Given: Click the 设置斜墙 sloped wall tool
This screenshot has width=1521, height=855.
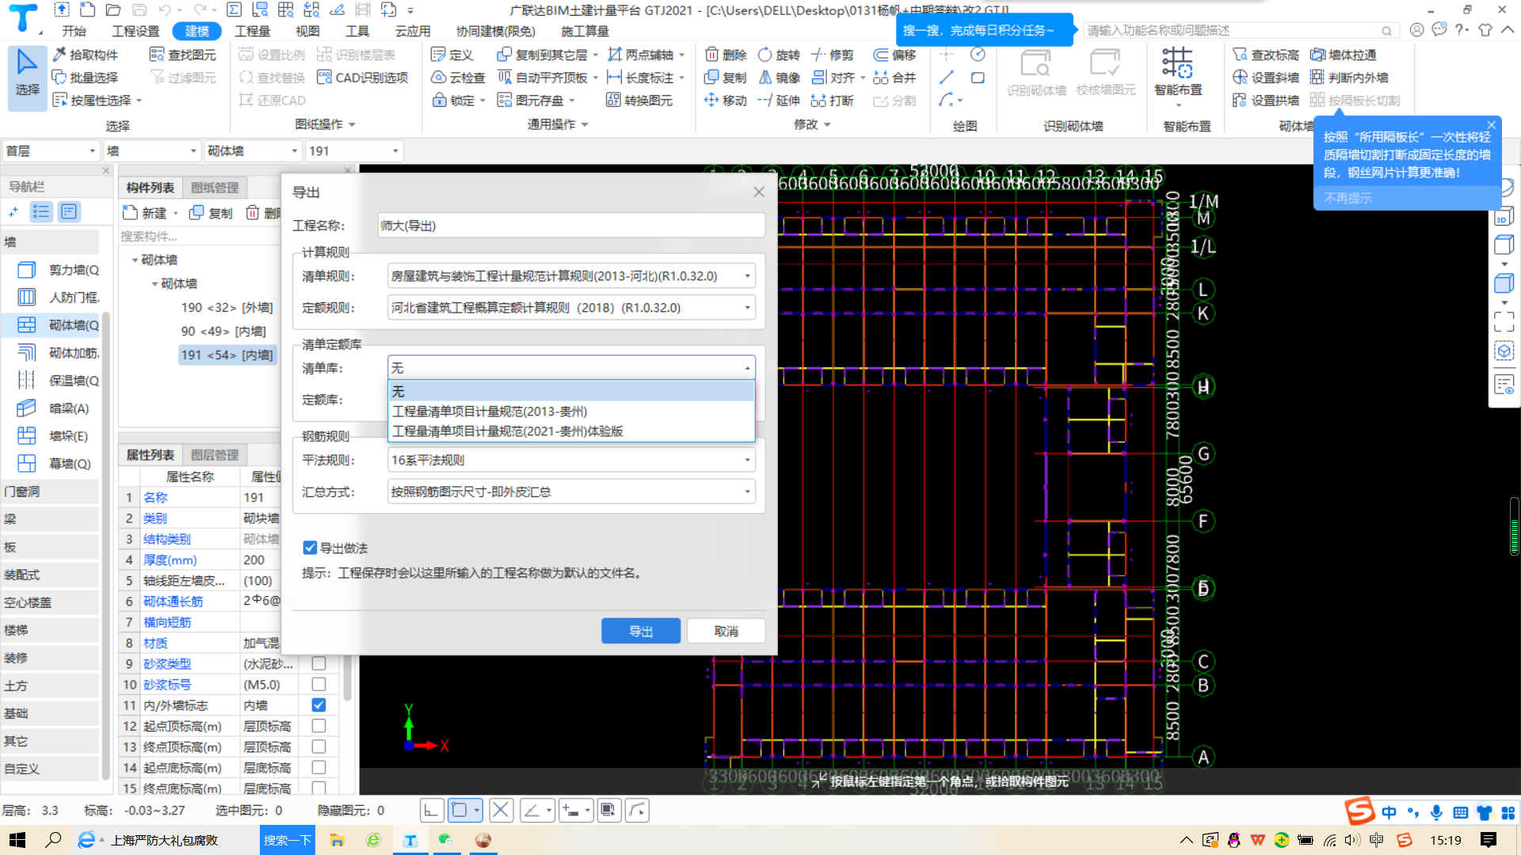Looking at the screenshot, I should [1266, 78].
